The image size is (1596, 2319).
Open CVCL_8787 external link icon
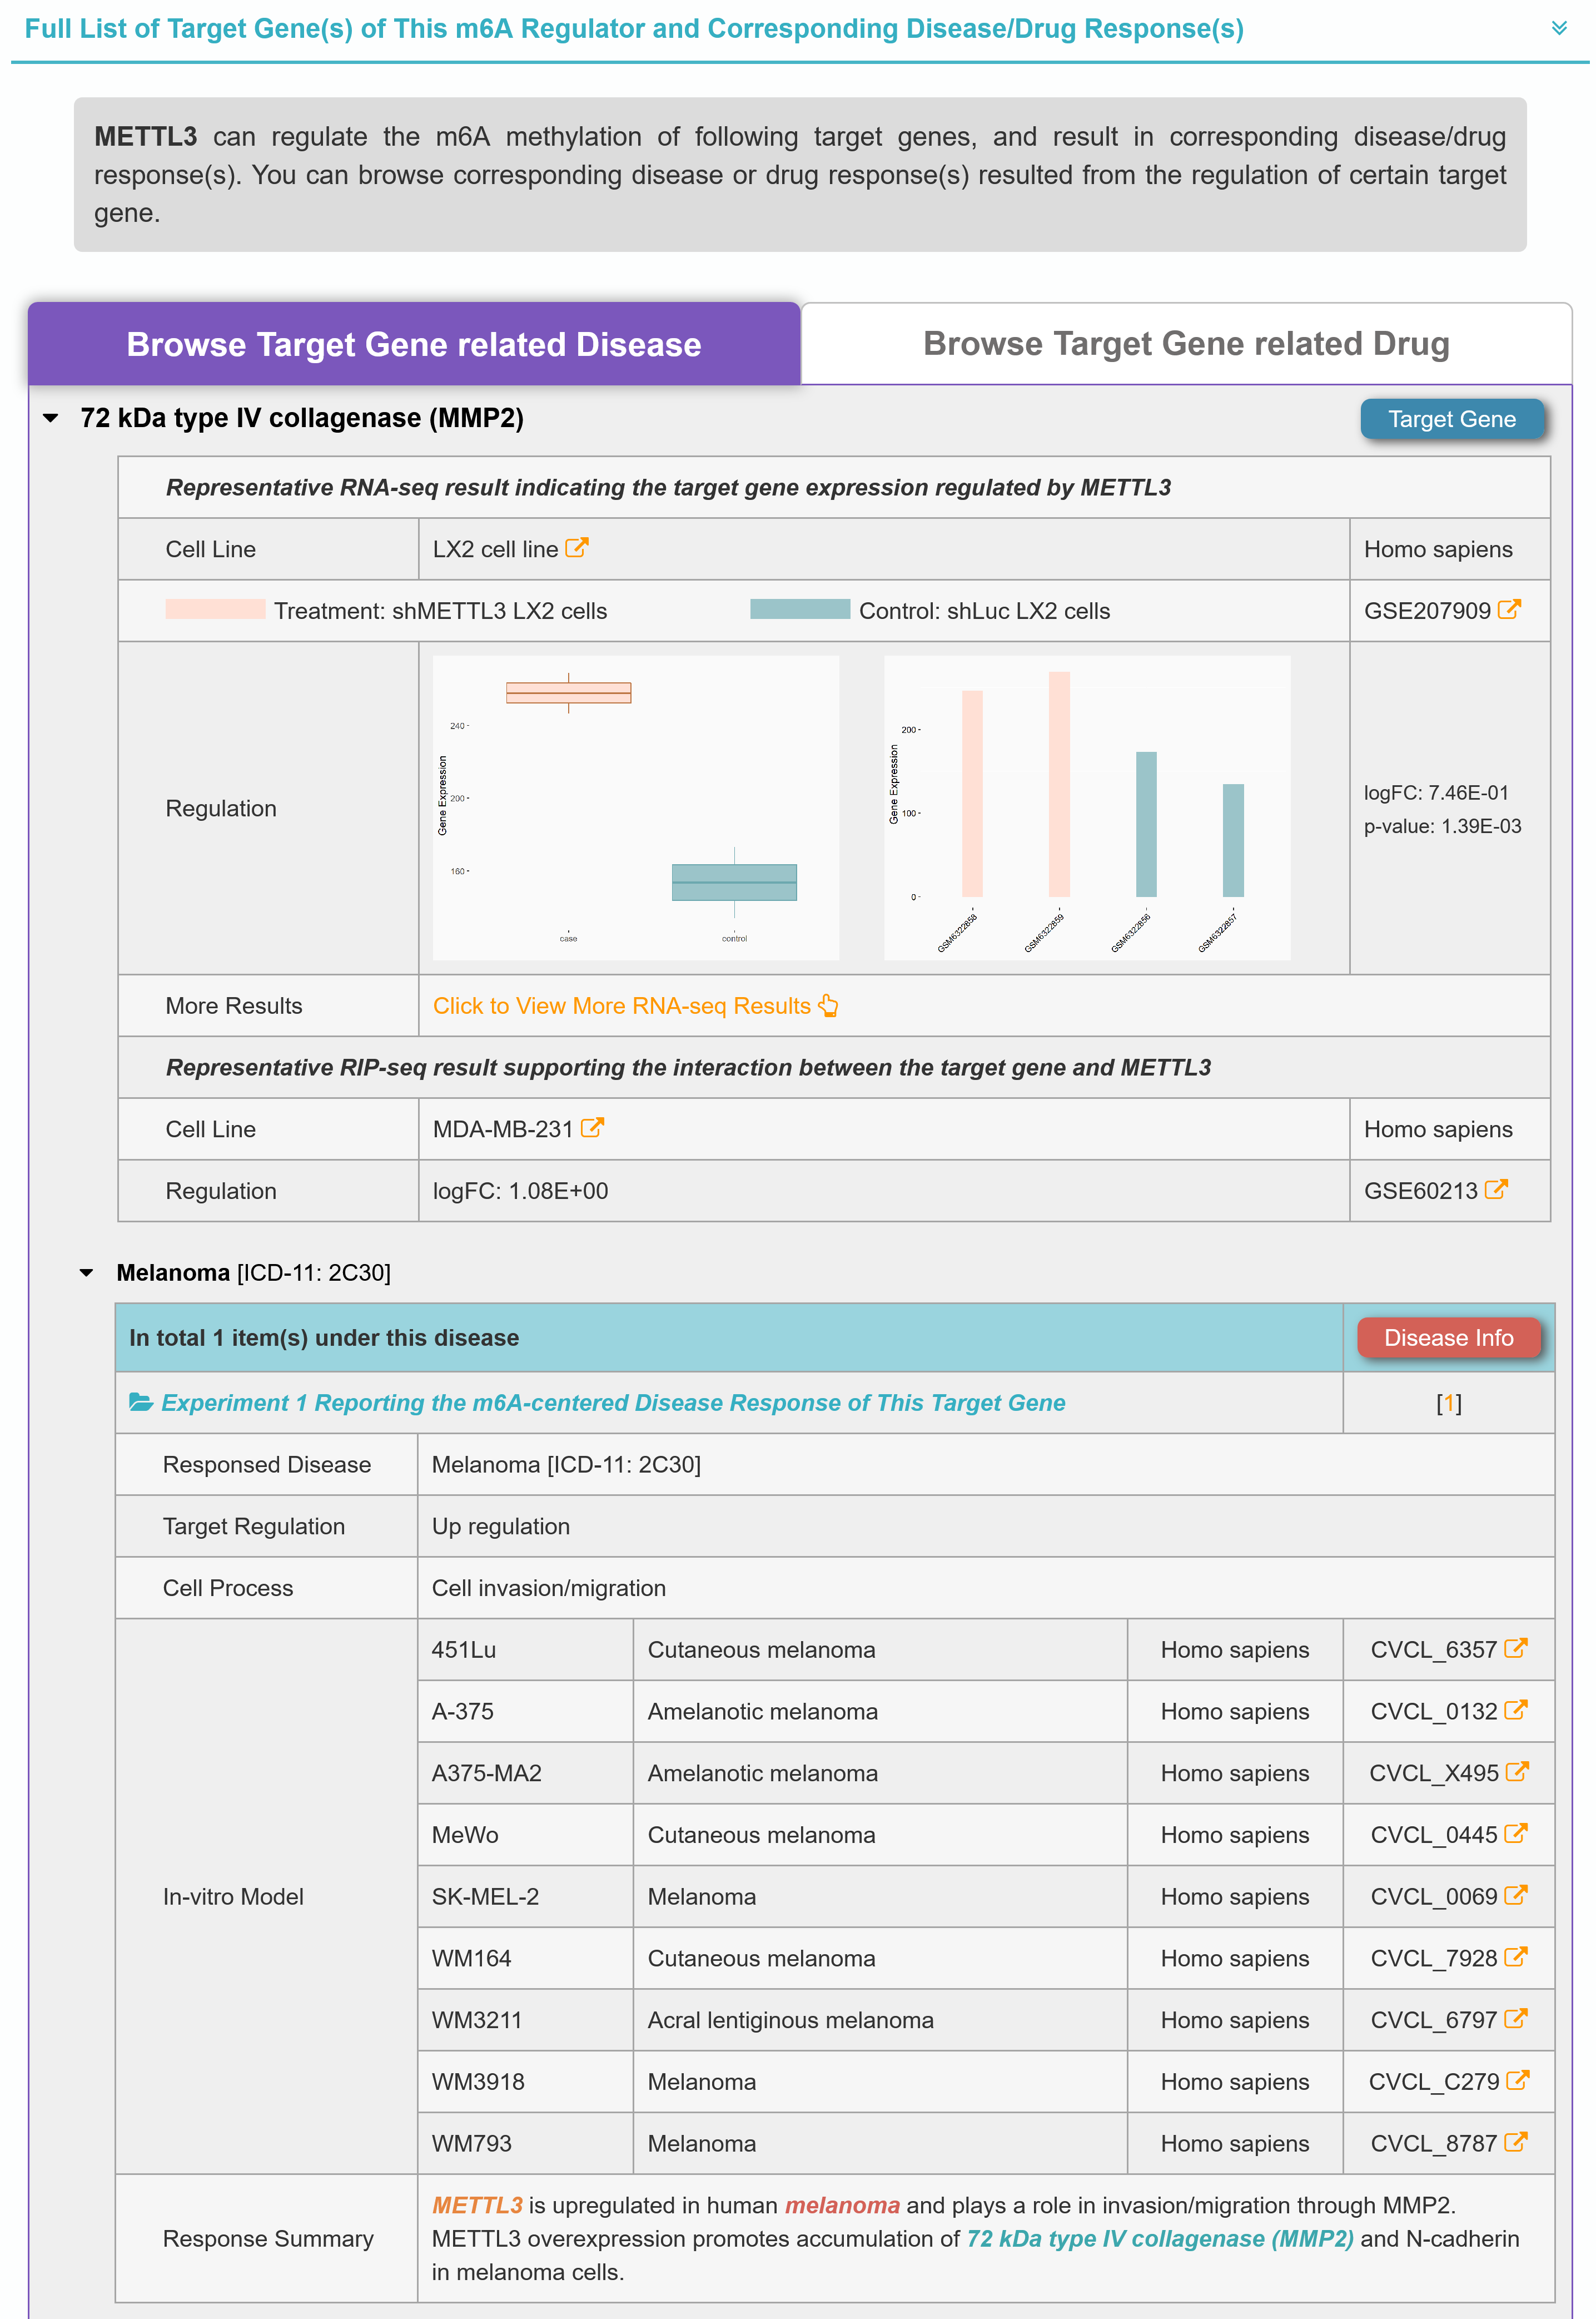1516,2142
